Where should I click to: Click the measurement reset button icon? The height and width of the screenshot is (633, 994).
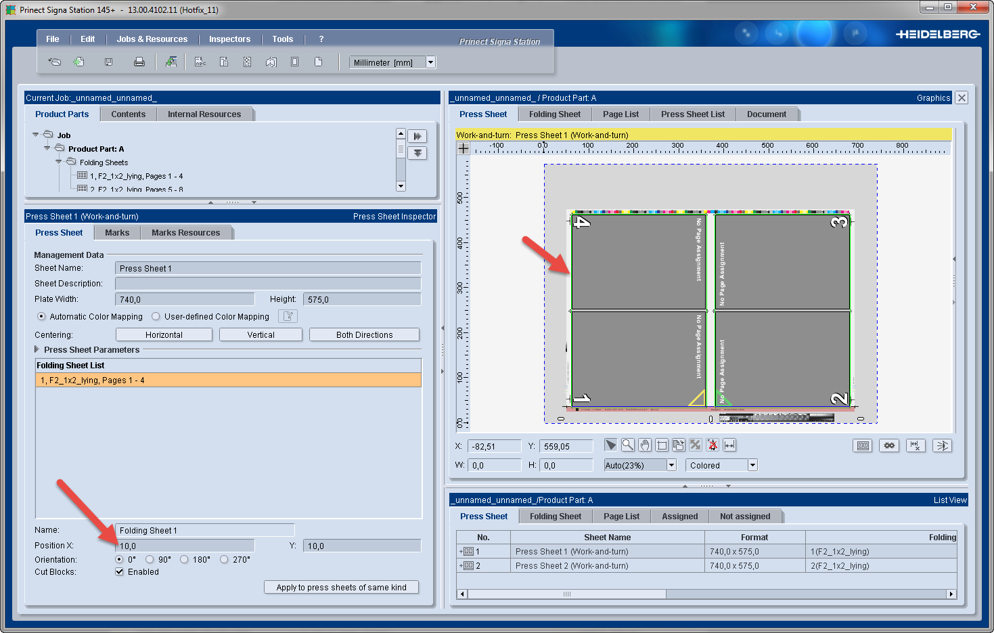[916, 445]
